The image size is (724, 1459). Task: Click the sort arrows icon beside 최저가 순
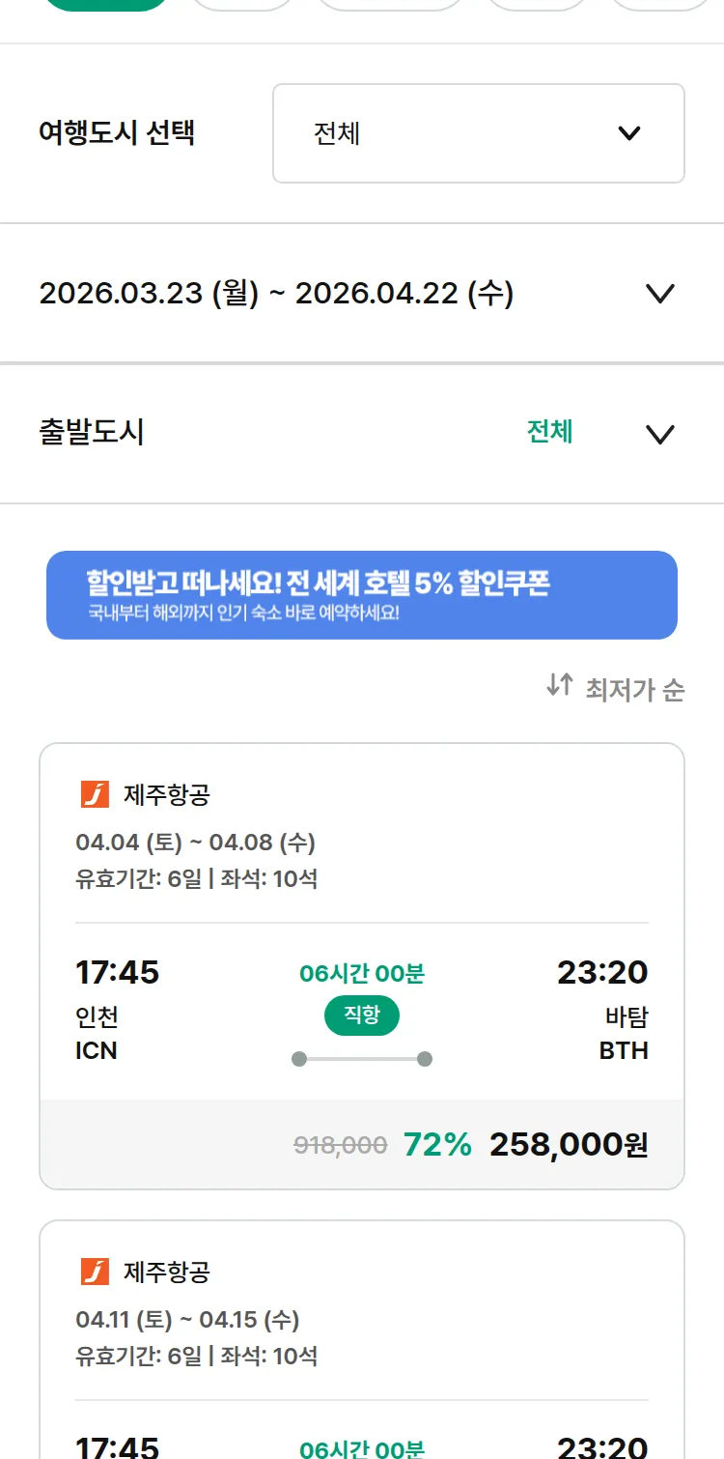[560, 686]
